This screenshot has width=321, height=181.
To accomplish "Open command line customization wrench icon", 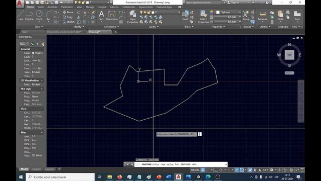I will coord(132,164).
